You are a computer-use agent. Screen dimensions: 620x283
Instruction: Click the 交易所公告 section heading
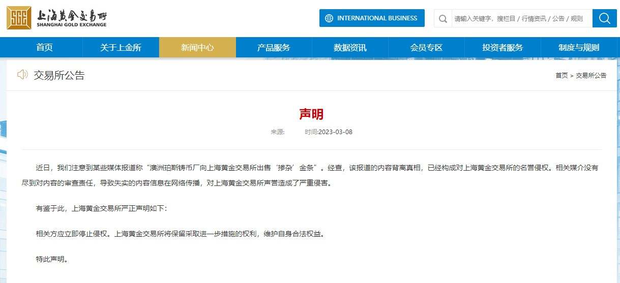coord(59,76)
